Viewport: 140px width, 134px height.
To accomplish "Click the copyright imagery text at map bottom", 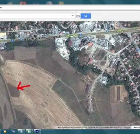I will tap(94, 127).
